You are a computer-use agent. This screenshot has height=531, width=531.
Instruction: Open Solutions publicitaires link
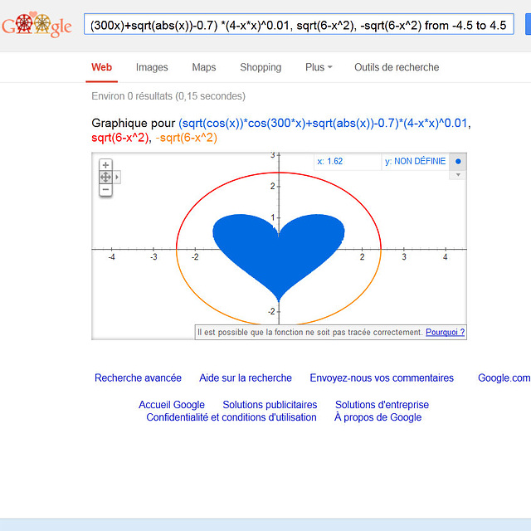tap(270, 405)
